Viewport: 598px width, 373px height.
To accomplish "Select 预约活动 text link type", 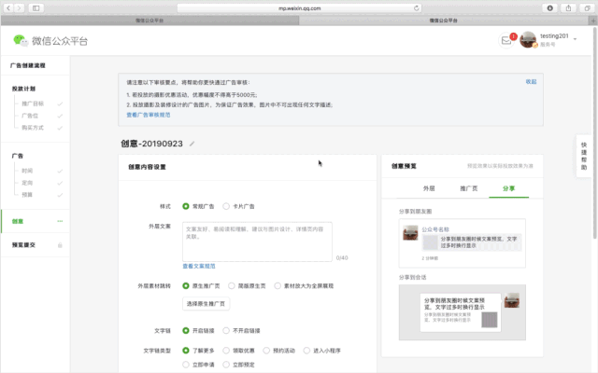I will [x=266, y=351].
